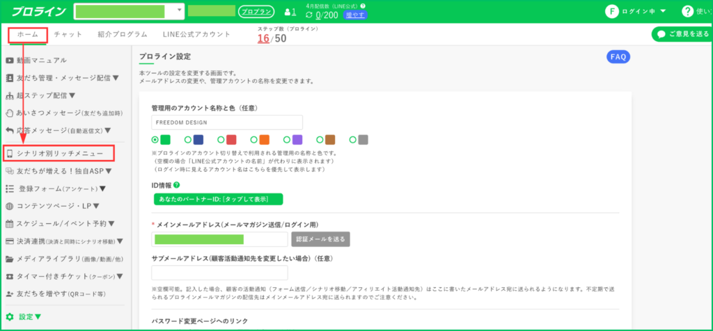
Task: Expand 登録フォーム(アンケート) menu
Action: (103, 188)
